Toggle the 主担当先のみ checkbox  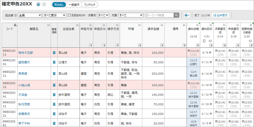tap(69, 15)
